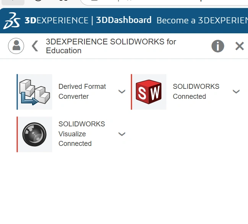This screenshot has height=224, width=248.
Task: Click the "3DEXPERIENCE SOLIDWORKS for Education" panel title
Action: pyautogui.click(x=111, y=46)
